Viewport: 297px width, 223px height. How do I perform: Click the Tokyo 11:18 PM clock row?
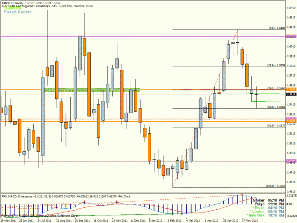pyautogui.click(x=269, y=204)
